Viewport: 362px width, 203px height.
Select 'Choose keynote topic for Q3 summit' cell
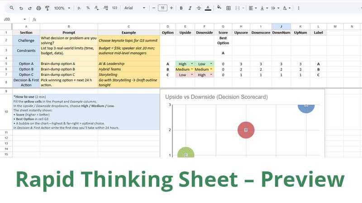(x=129, y=41)
